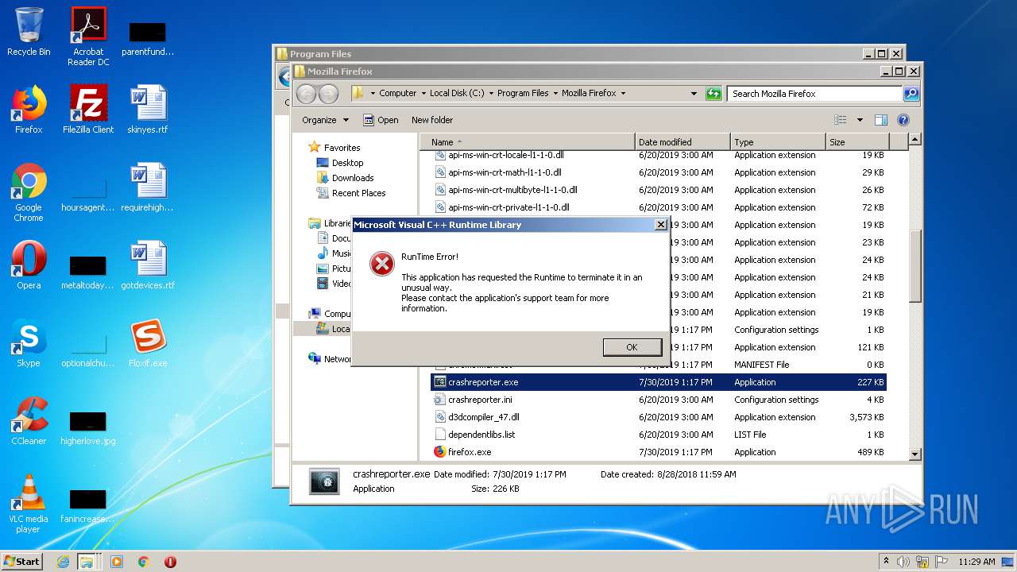Viewport: 1017px width, 572px height.
Task: Launch Acrobat Reader DC shortcut
Action: pyautogui.click(x=88, y=36)
